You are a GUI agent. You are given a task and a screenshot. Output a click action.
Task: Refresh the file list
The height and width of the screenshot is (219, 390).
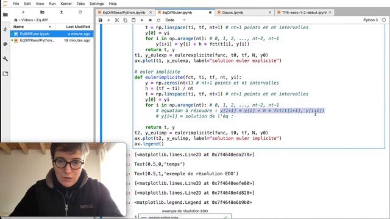coord(80,12)
